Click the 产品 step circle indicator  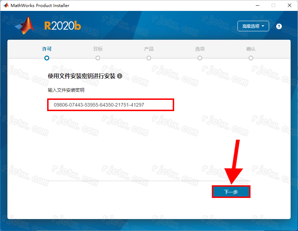149,58
